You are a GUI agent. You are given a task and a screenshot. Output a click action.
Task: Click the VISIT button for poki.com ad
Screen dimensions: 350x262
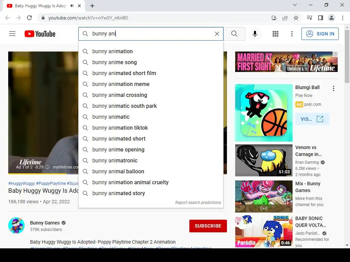coord(312,119)
